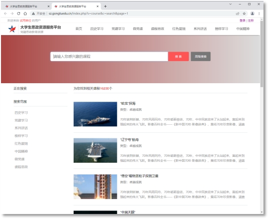268x219 pixels.
Task: Click the share page icon in address bar
Action: pos(237,14)
